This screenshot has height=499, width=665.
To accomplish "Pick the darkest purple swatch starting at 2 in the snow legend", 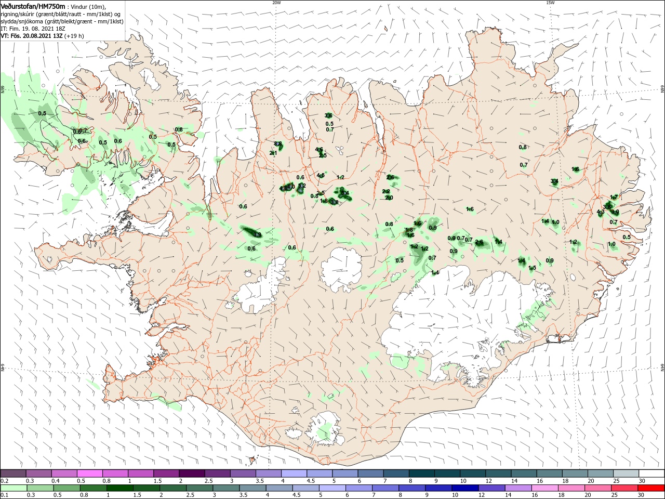I will click(x=191, y=474).
